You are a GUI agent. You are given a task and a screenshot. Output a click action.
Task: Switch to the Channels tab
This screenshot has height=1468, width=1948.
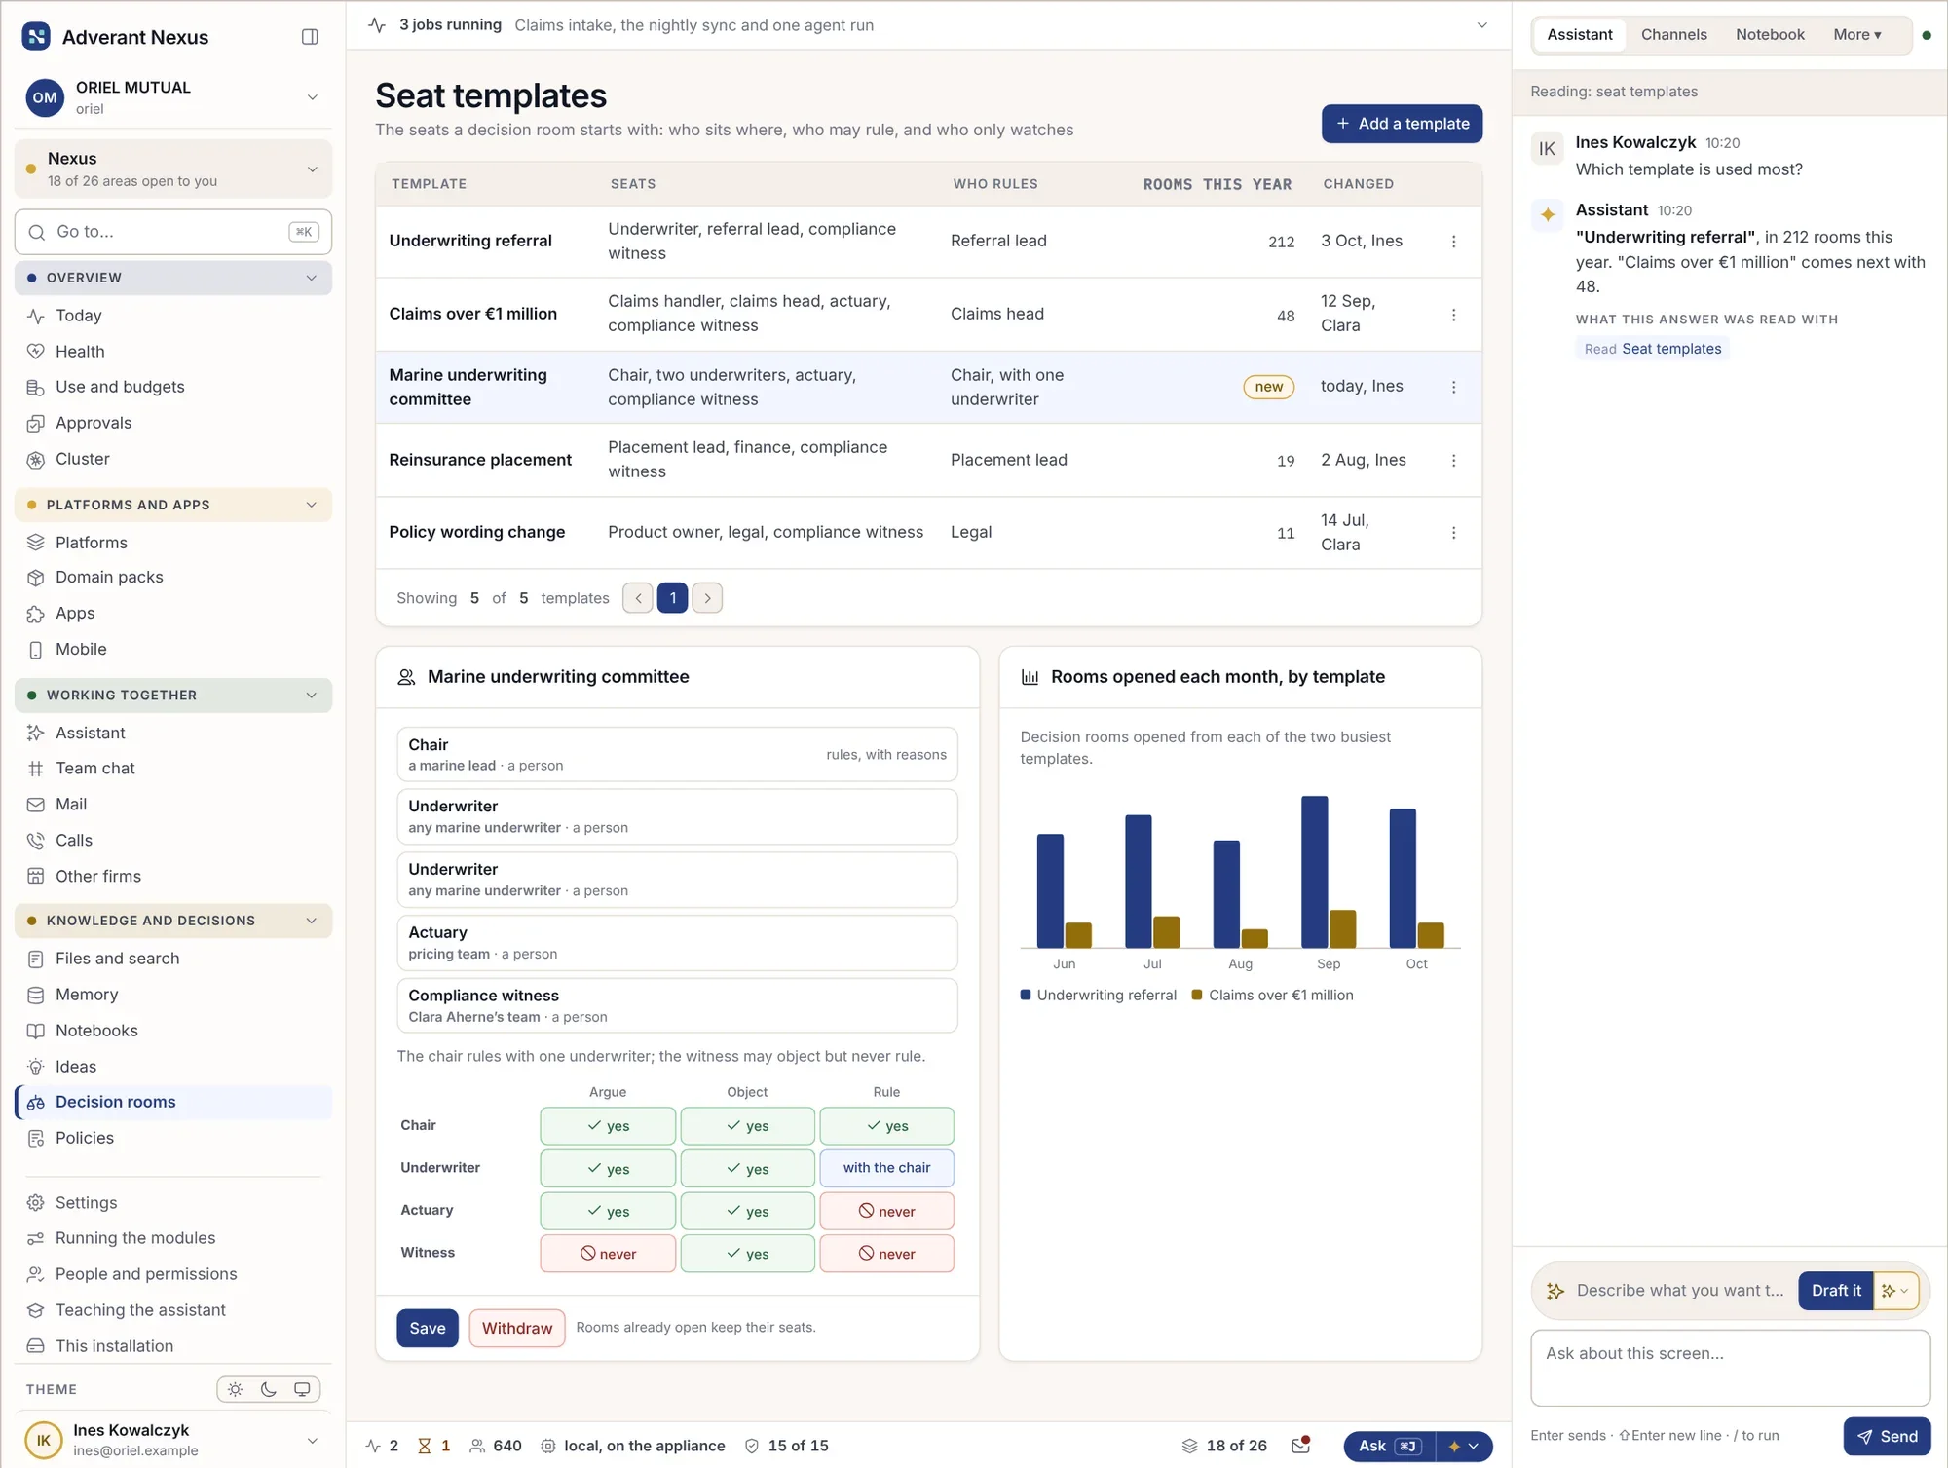click(1673, 35)
